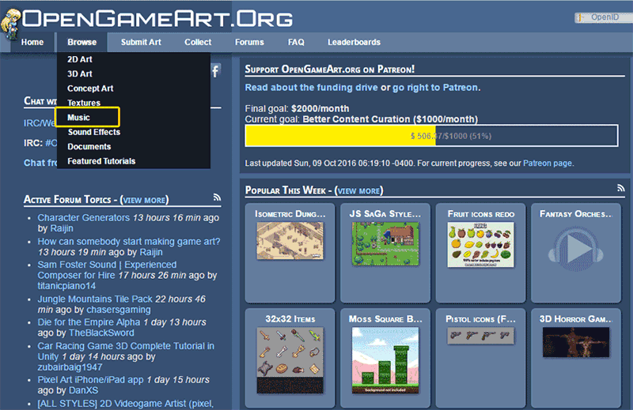Open the Home tab
Viewport: 633px width, 410px height.
(x=32, y=43)
